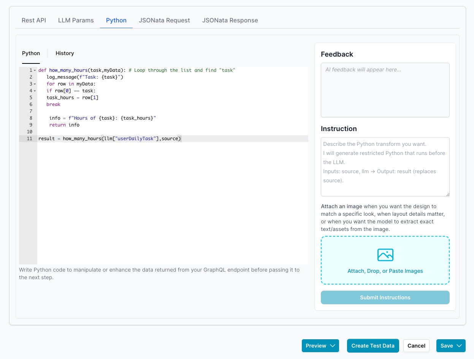View the JSONata Response tab

click(x=230, y=20)
